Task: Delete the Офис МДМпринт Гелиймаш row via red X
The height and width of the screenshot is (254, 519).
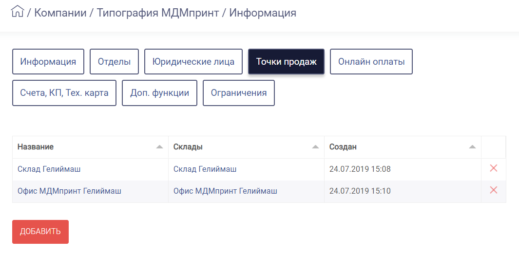Action: (x=493, y=190)
